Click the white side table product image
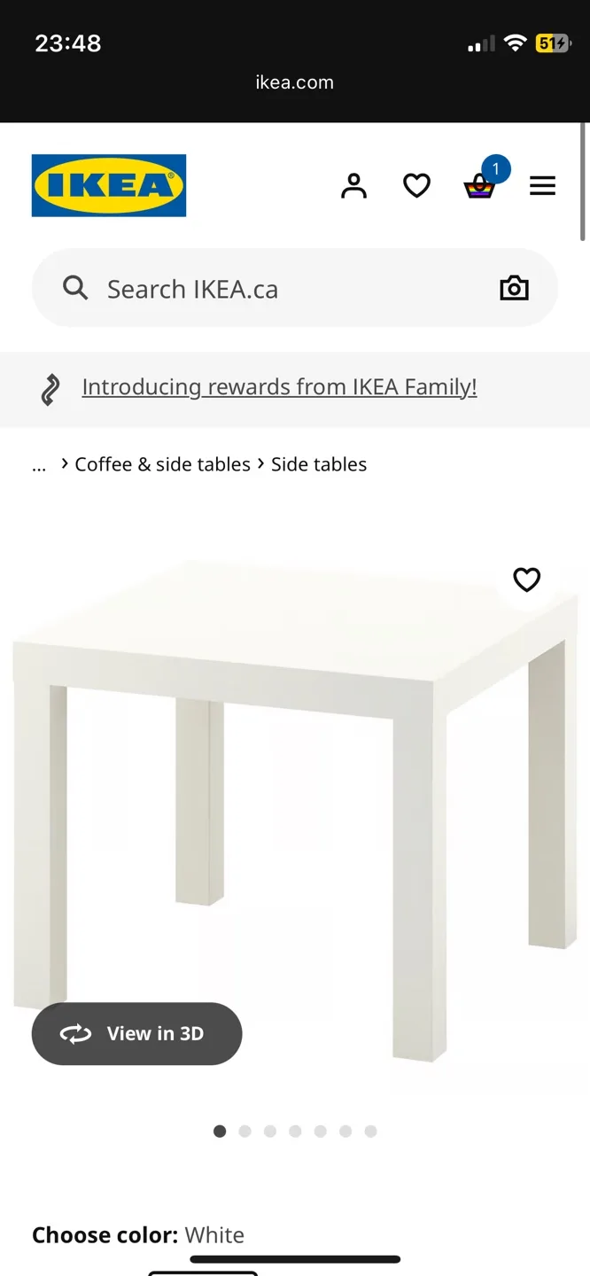 click(x=295, y=797)
